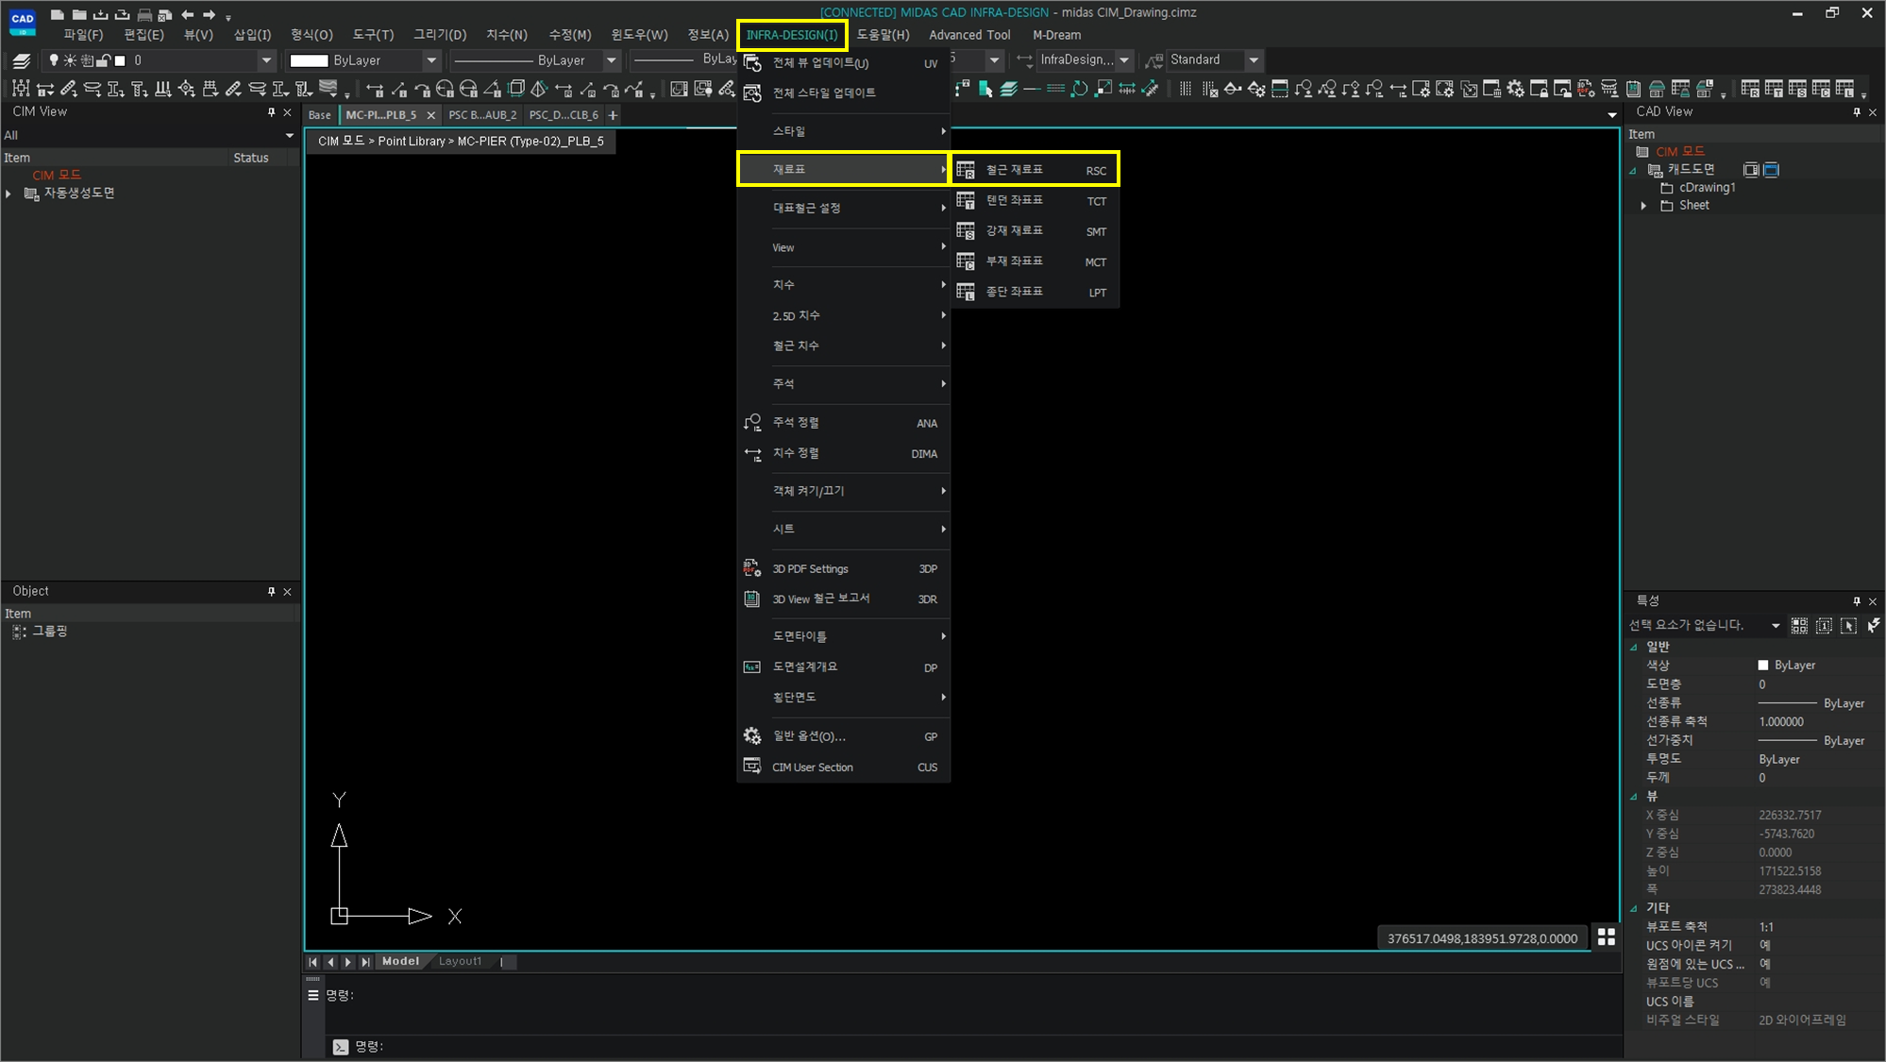The image size is (1886, 1062).
Task: Pin the CIM View panel
Action: 271,112
